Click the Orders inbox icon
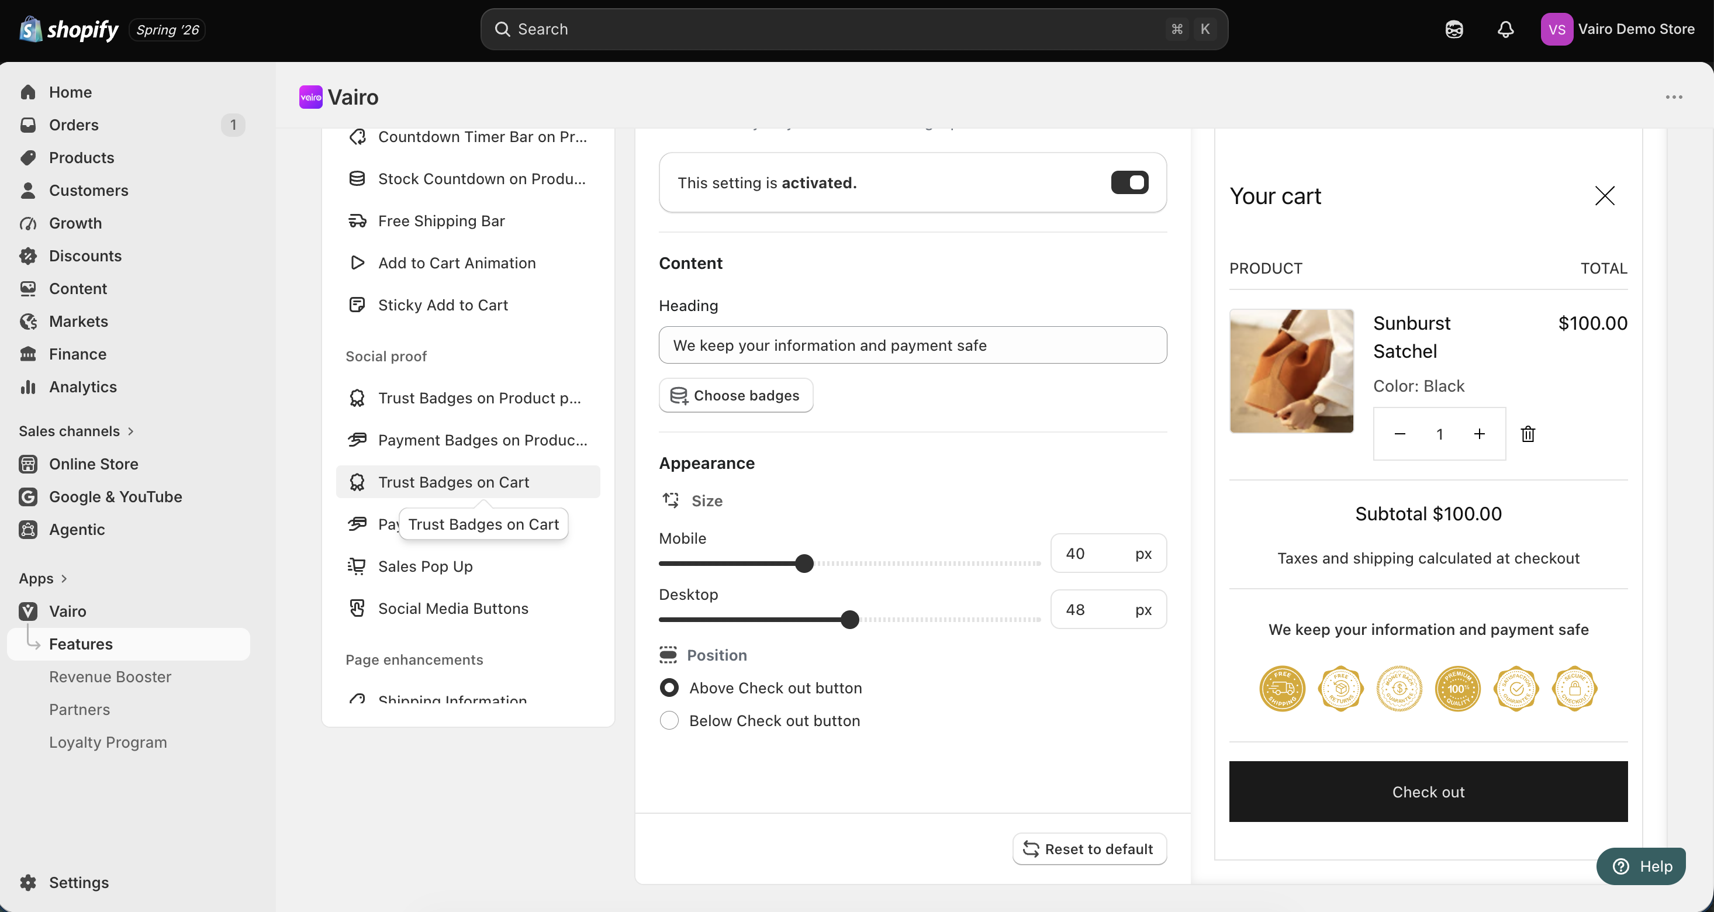 coord(28,125)
